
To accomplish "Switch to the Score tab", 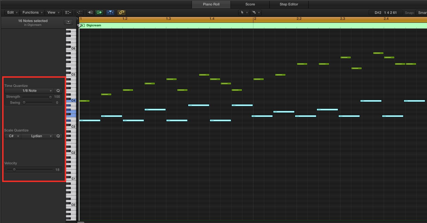I will coord(250,4).
